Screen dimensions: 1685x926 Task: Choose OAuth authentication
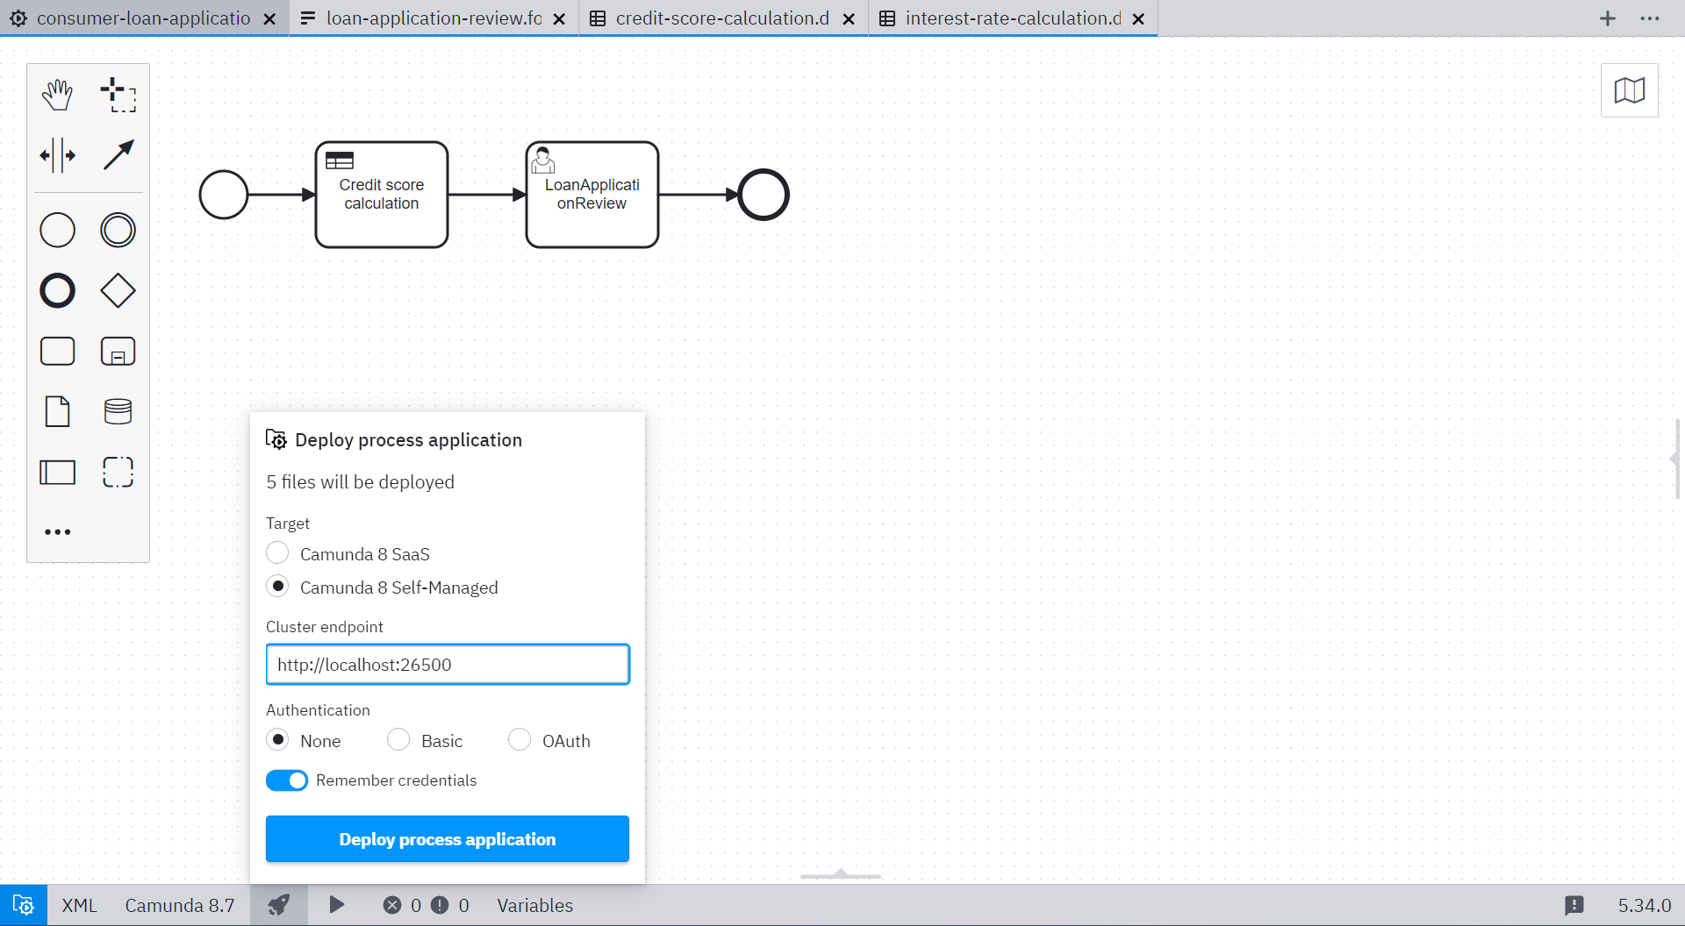click(x=519, y=739)
